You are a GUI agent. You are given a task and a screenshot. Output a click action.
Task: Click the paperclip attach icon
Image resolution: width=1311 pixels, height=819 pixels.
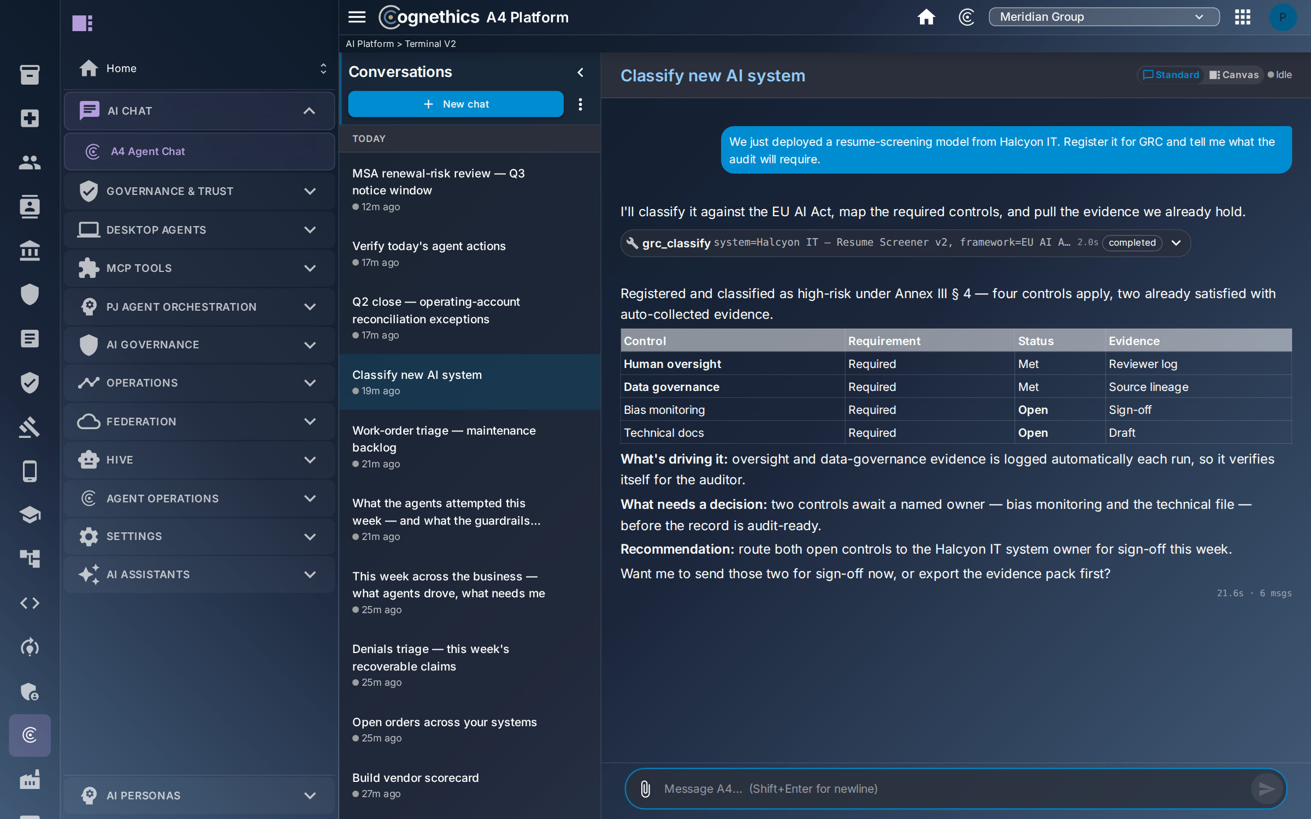point(645,788)
